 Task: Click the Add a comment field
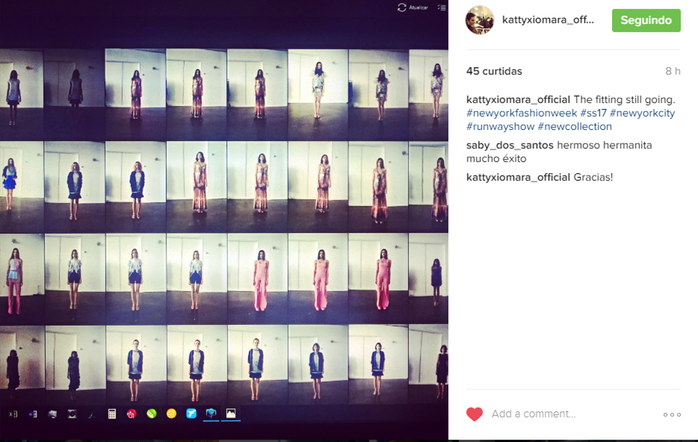coord(534,414)
